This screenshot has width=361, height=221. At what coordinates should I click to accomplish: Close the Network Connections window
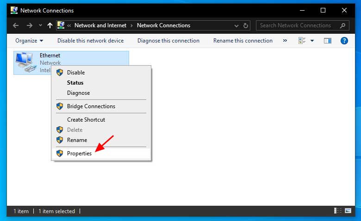[344, 10]
